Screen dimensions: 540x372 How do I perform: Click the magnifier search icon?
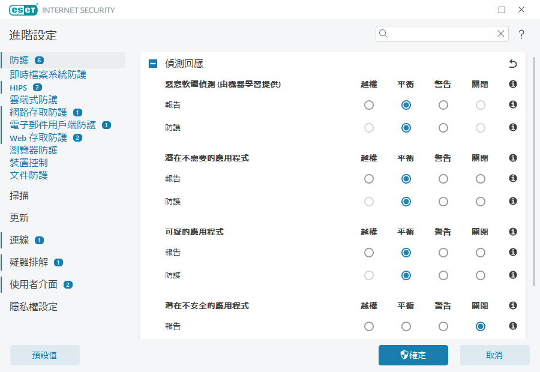click(x=383, y=34)
